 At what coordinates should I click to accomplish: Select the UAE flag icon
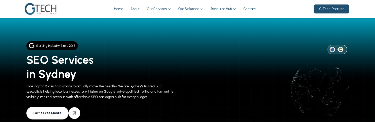click(340, 50)
